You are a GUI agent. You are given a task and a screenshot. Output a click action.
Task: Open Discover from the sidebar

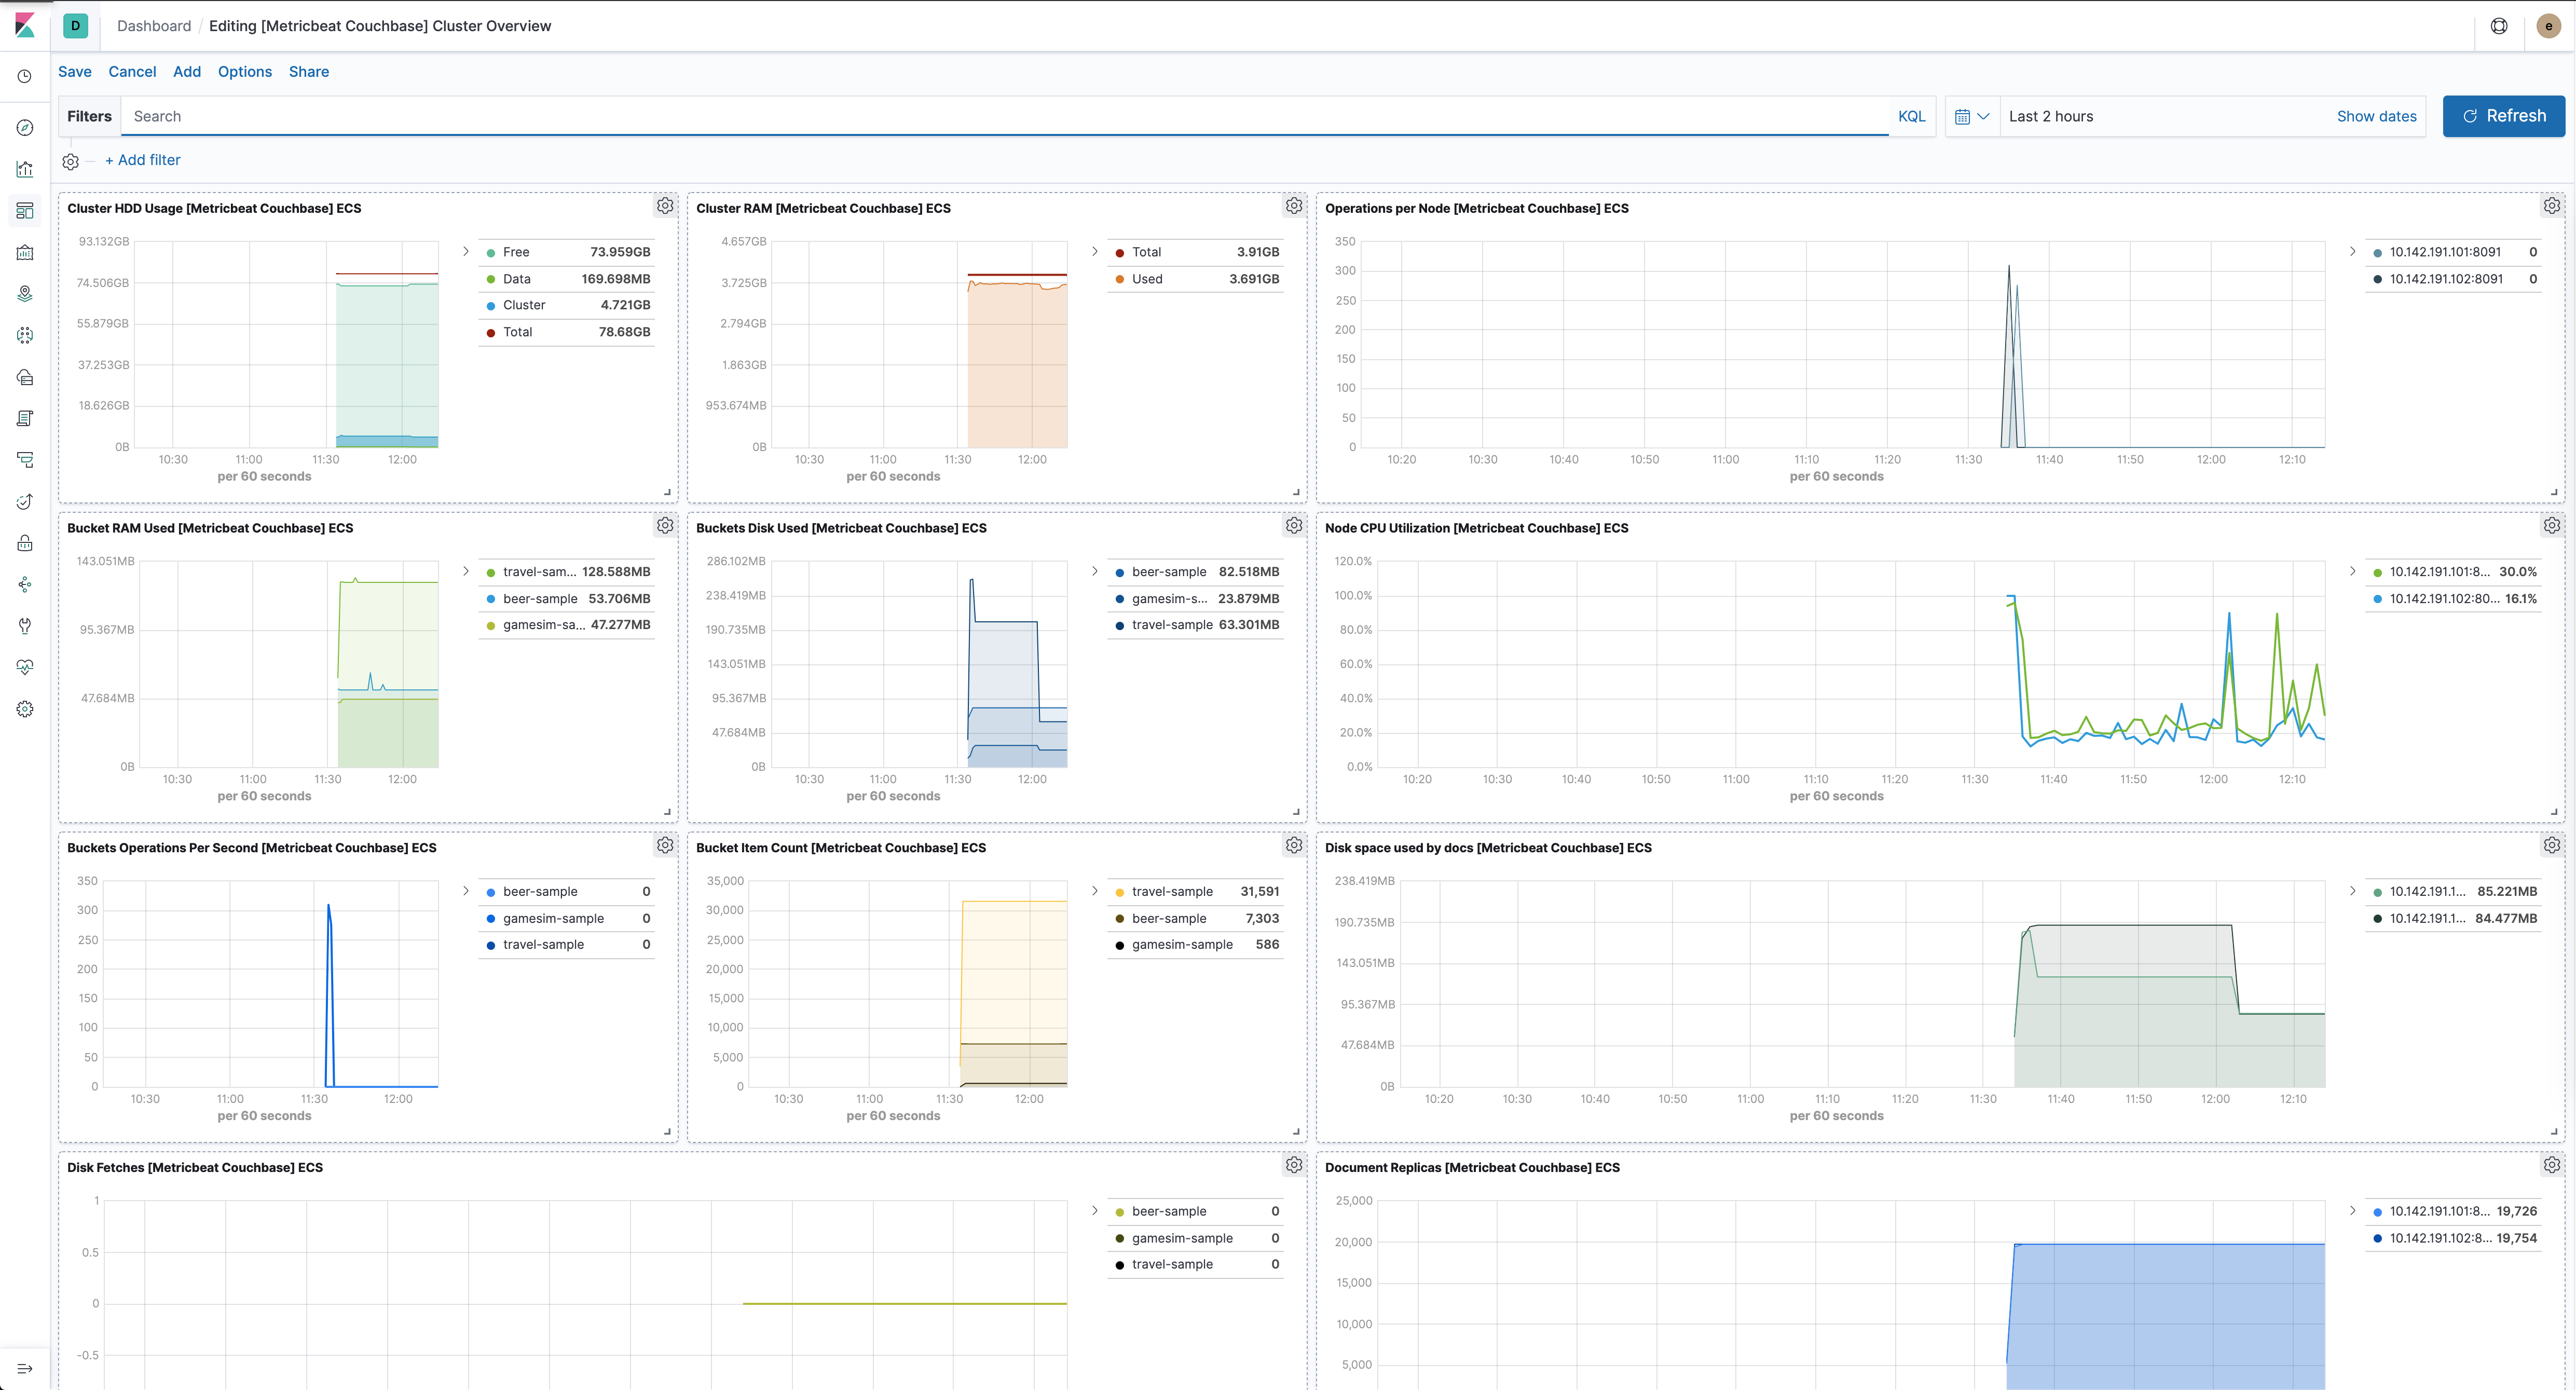(25, 127)
